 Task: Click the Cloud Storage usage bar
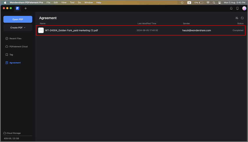[18, 136]
